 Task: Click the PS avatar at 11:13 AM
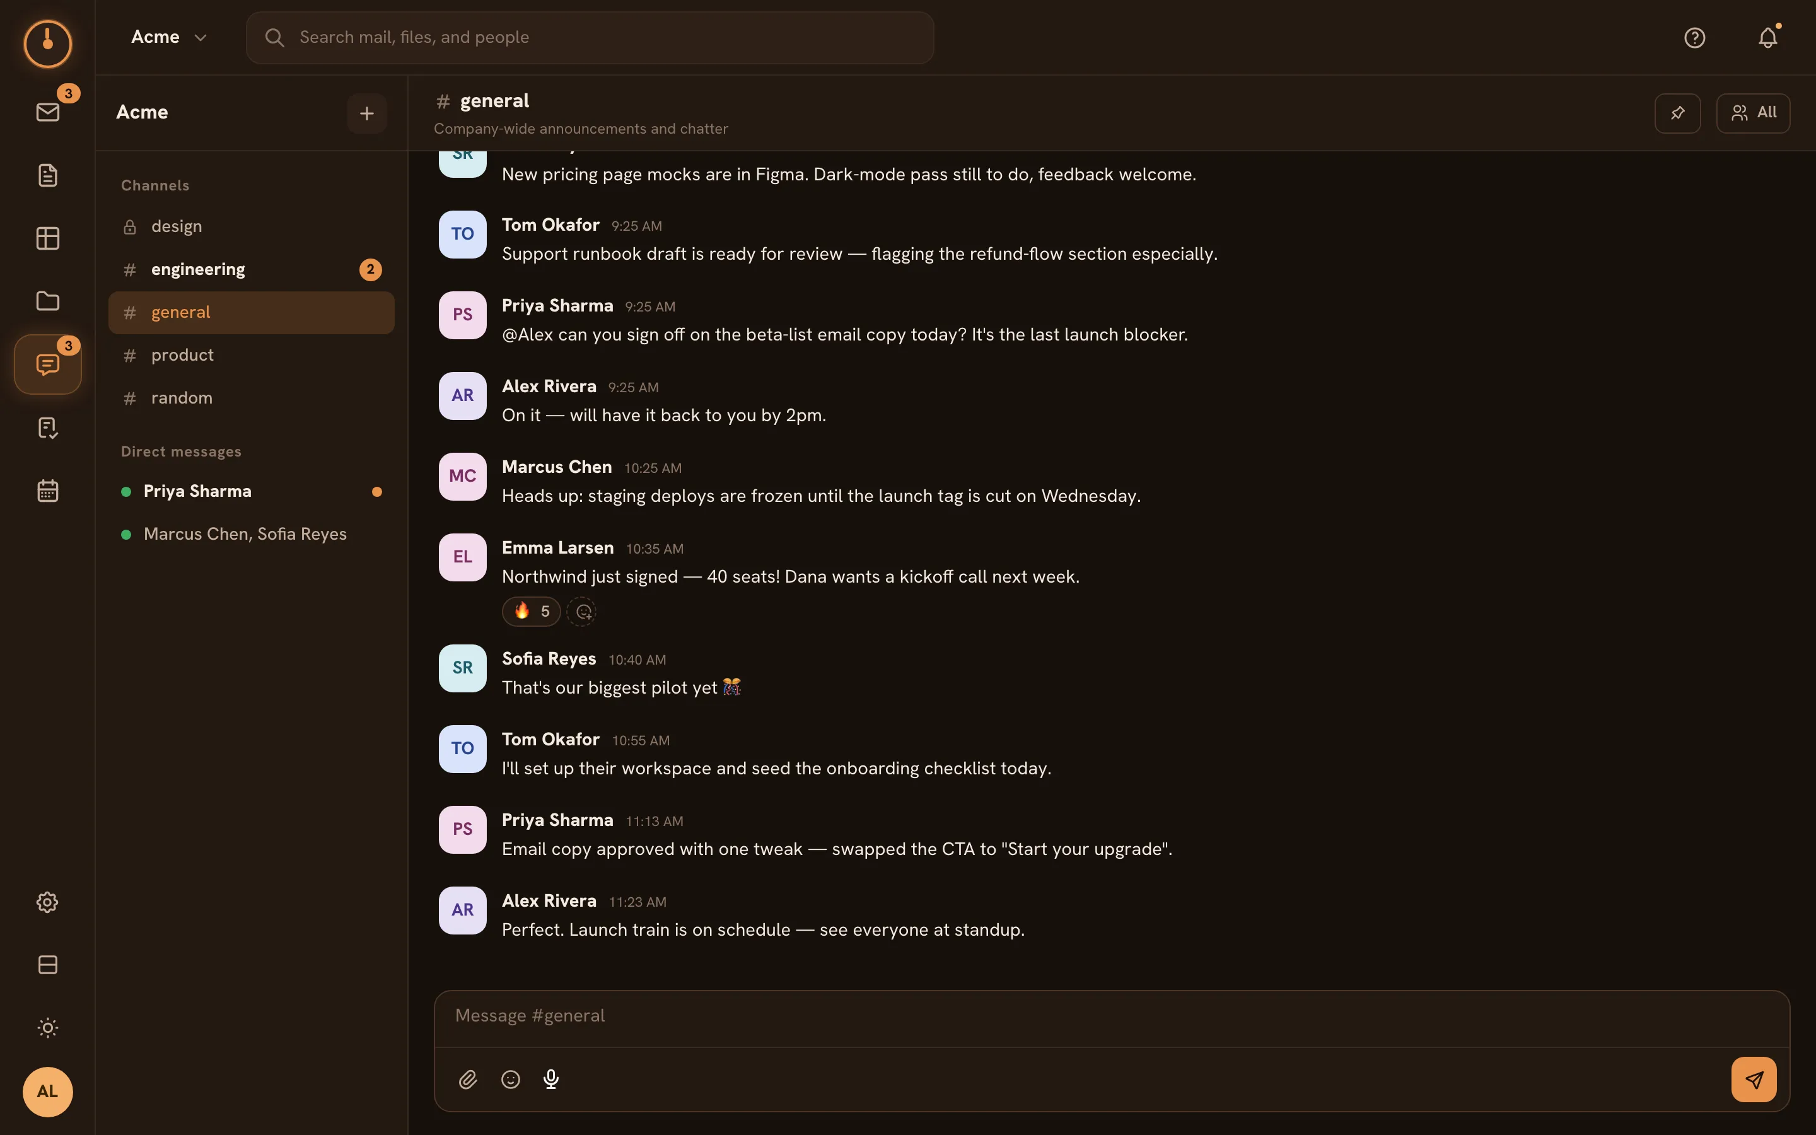coord(462,829)
